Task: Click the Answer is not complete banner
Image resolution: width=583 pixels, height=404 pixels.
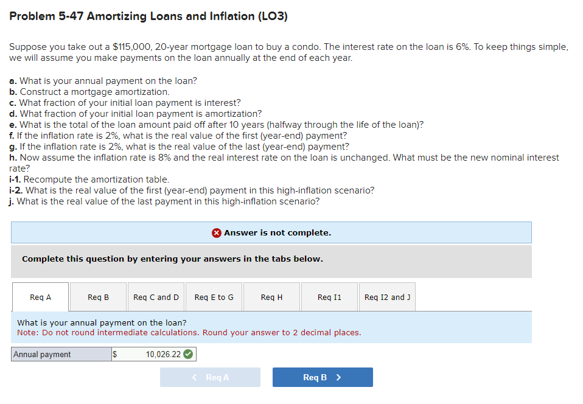Action: point(271,232)
